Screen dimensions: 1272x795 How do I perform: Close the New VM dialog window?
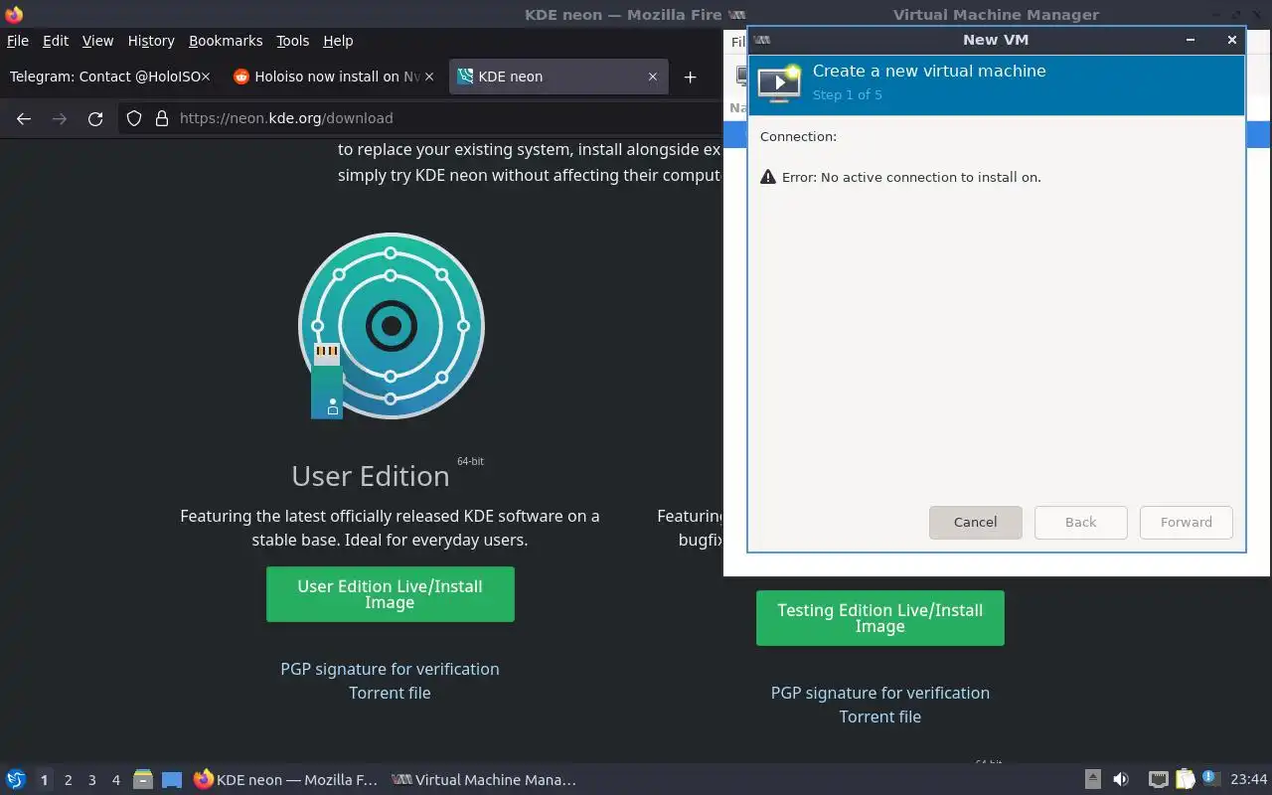coord(1231,40)
